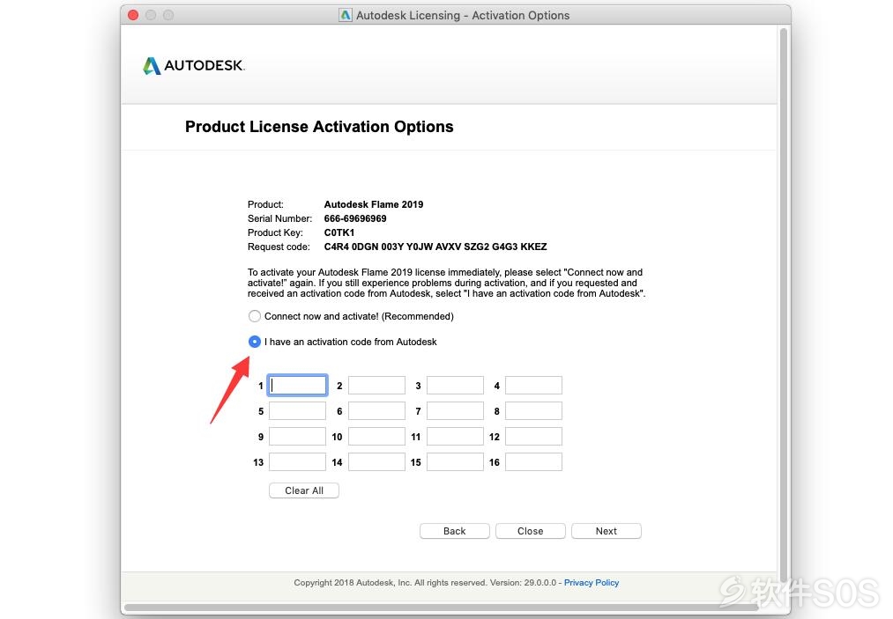Click the Autodesk icon in title bar
893x619 pixels.
(x=346, y=15)
